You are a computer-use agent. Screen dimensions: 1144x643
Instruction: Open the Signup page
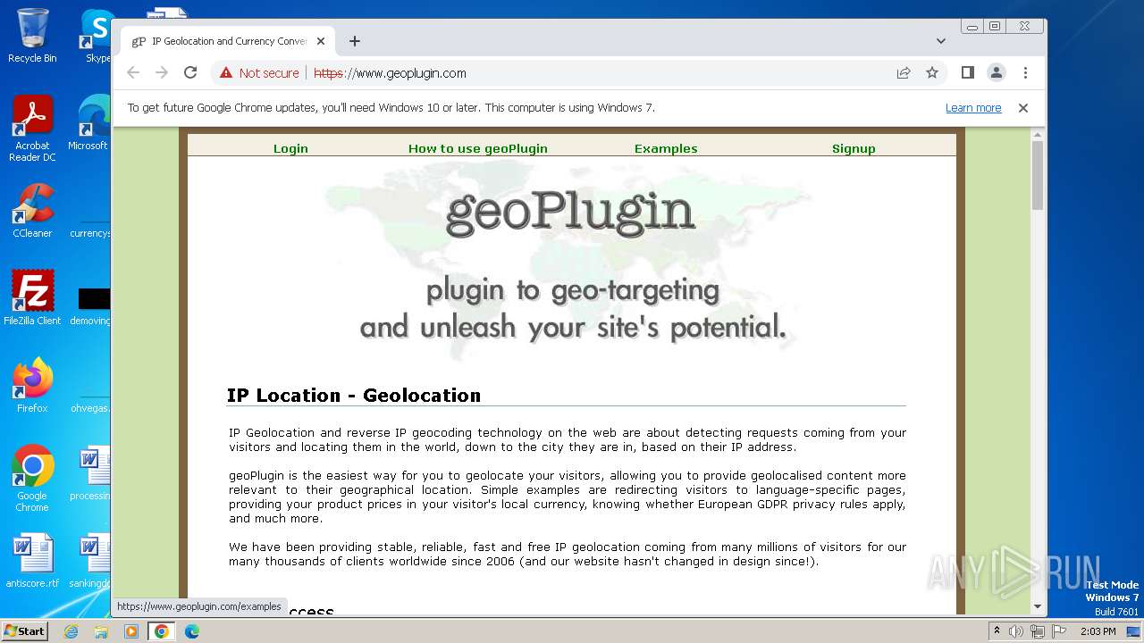click(854, 148)
